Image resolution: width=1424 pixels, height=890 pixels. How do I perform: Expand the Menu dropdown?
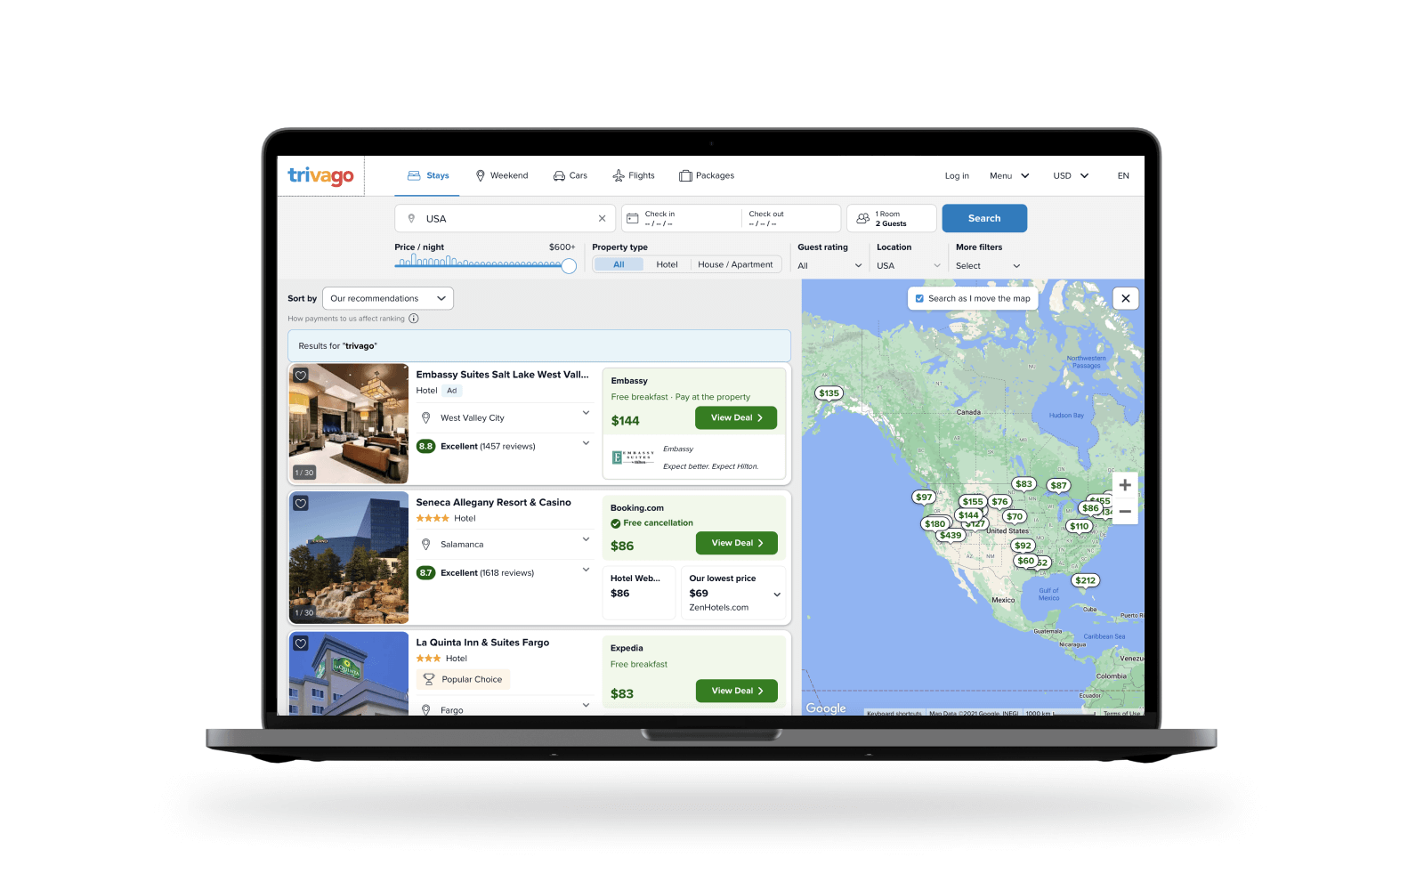[x=1009, y=175]
